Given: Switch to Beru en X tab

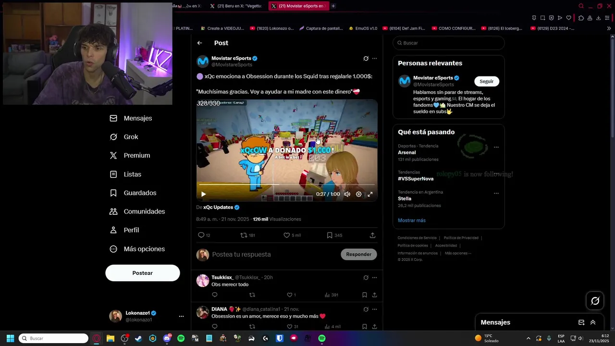Looking at the screenshot, I should coord(237,6).
